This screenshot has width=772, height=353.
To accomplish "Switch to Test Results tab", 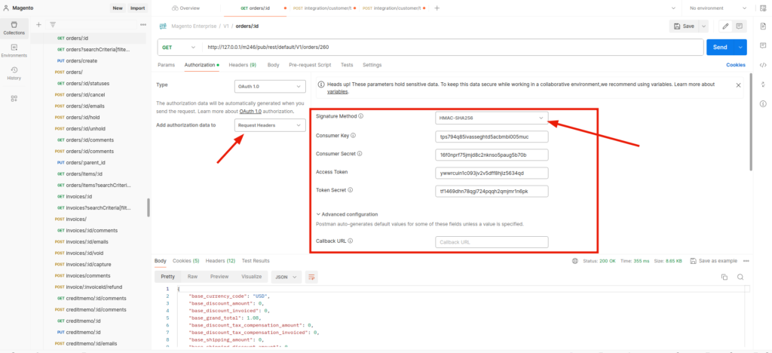I will [x=256, y=260].
